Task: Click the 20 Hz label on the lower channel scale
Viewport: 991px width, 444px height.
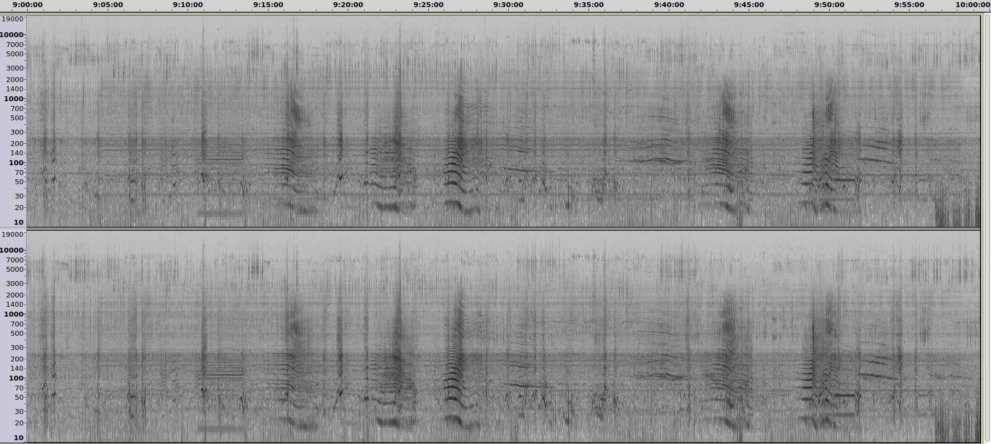Action: (x=19, y=423)
